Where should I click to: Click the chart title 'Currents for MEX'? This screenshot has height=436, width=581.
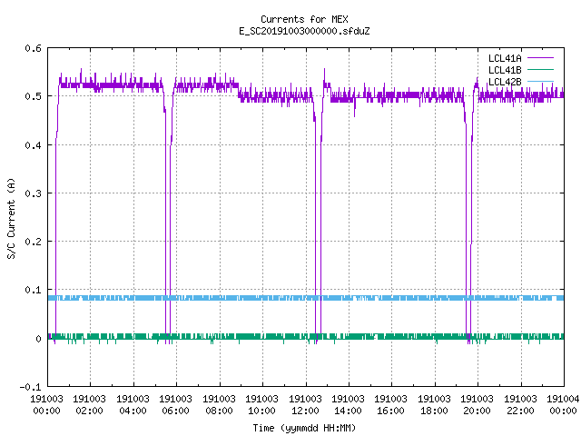tap(304, 19)
